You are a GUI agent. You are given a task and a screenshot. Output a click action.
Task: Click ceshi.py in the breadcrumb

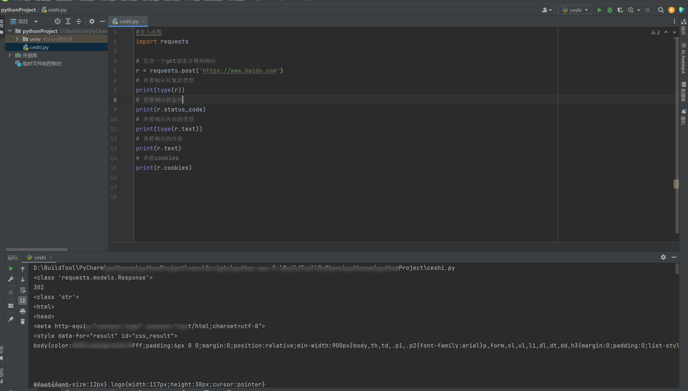pyautogui.click(x=54, y=10)
